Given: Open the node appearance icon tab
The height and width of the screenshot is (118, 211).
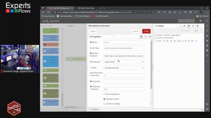Looking at the screenshot, I should click(150, 36).
